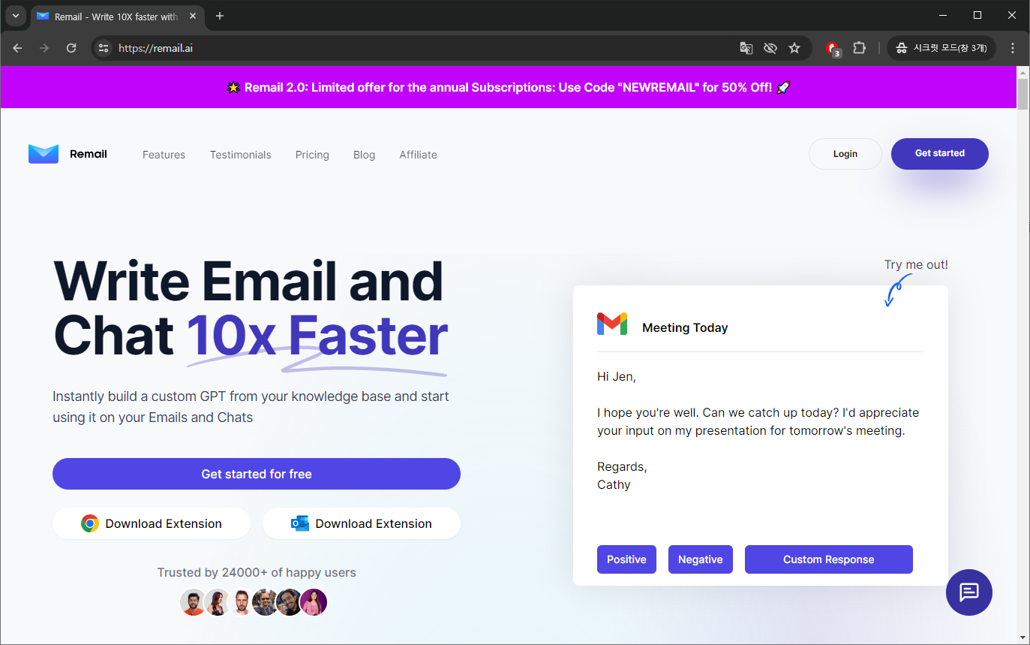Open a new tab with plus icon
Image resolution: width=1030 pixels, height=645 pixels.
click(x=220, y=16)
